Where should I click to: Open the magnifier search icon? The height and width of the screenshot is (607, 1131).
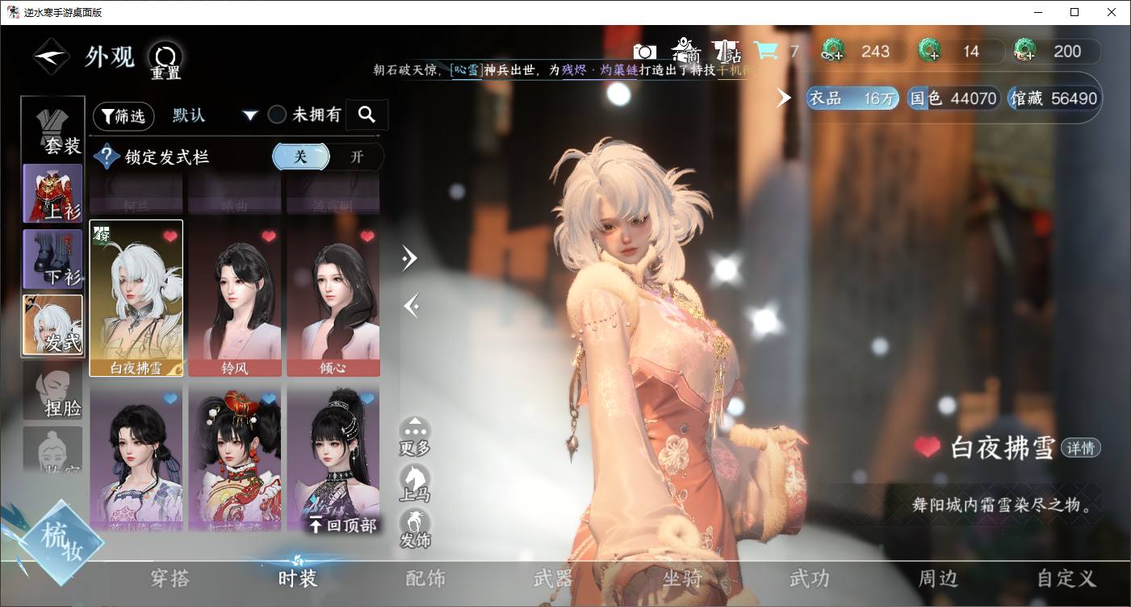(x=367, y=115)
